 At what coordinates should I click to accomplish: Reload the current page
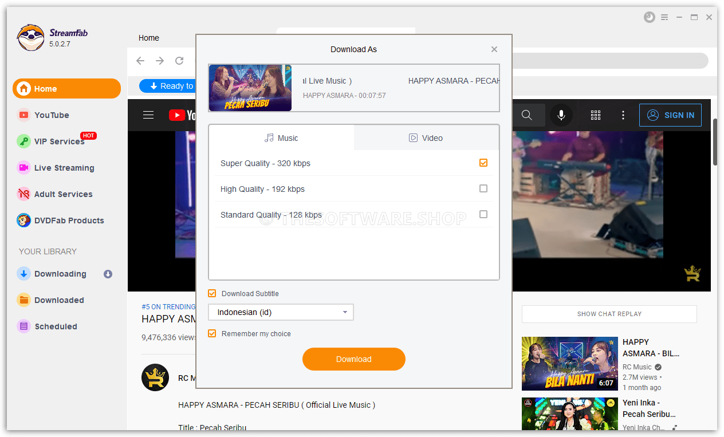[179, 61]
